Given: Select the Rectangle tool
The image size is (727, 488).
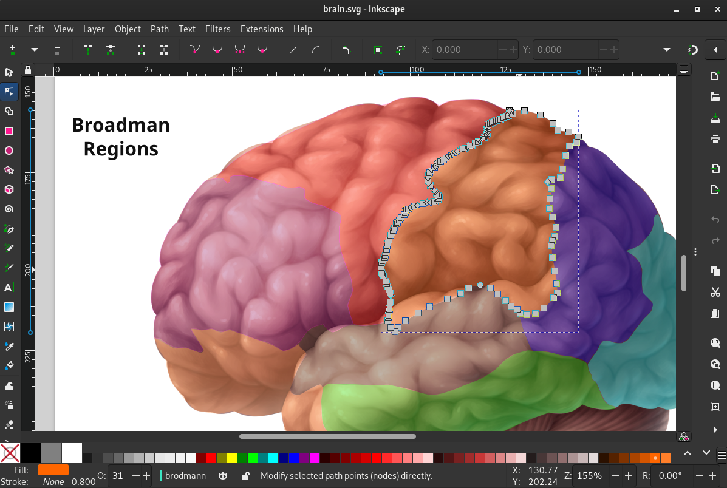Looking at the screenshot, I should [x=9, y=130].
